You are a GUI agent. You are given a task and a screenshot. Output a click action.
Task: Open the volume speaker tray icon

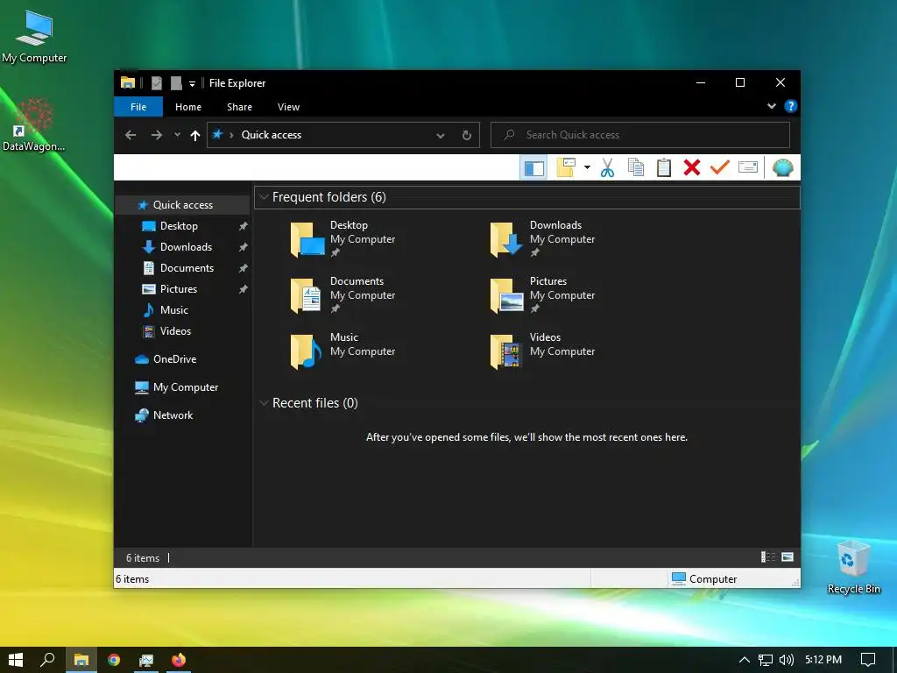pyautogui.click(x=787, y=660)
